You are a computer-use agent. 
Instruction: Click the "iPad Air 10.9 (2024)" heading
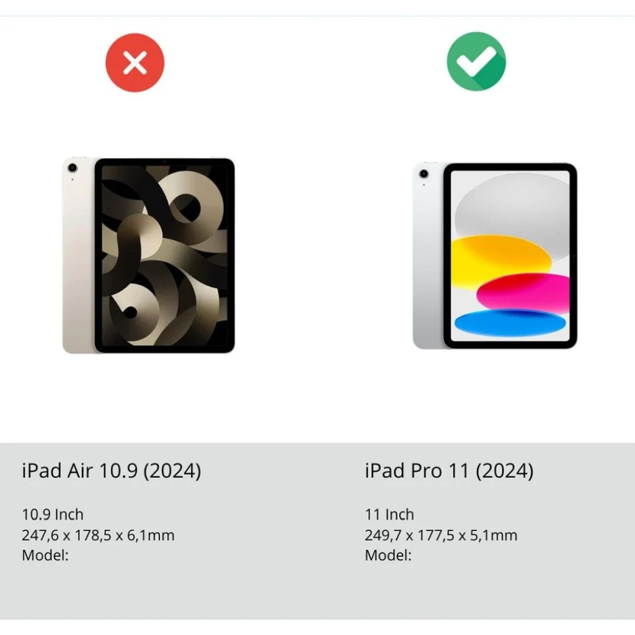tap(111, 471)
